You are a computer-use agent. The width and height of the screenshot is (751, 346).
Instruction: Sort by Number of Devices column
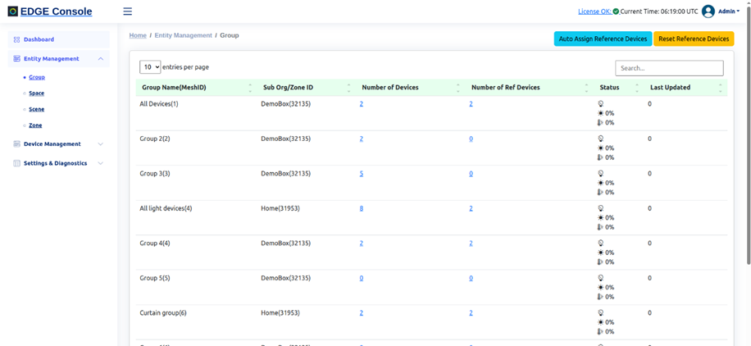pyautogui.click(x=457, y=87)
